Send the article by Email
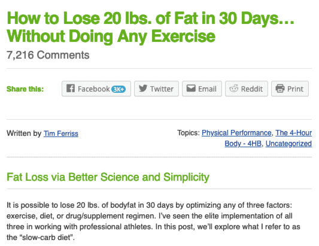 202,89
